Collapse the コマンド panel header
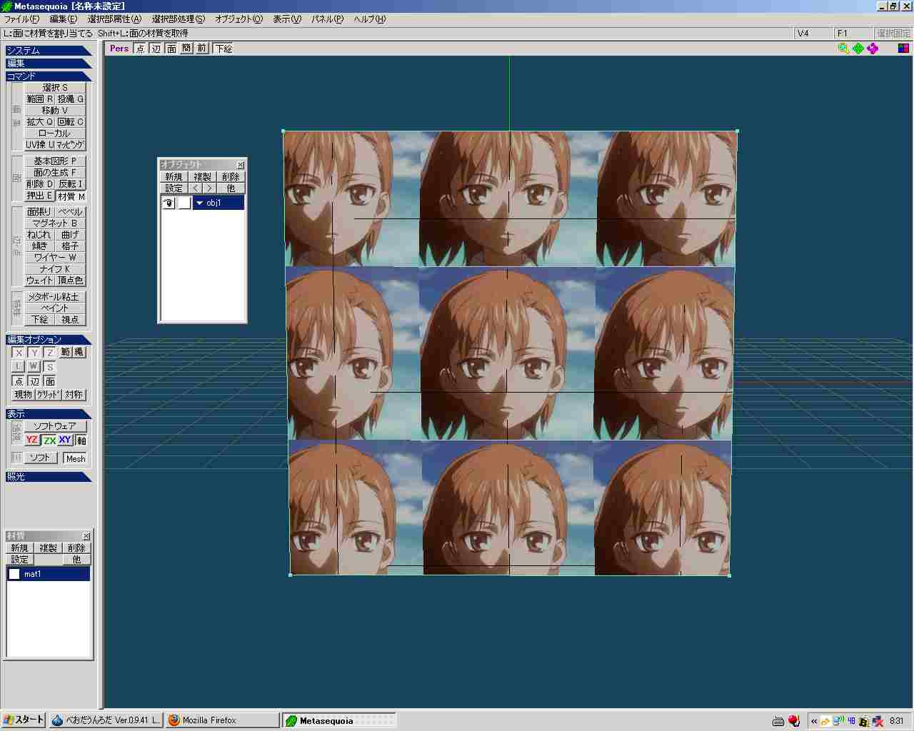The width and height of the screenshot is (914, 731). pyautogui.click(x=49, y=76)
